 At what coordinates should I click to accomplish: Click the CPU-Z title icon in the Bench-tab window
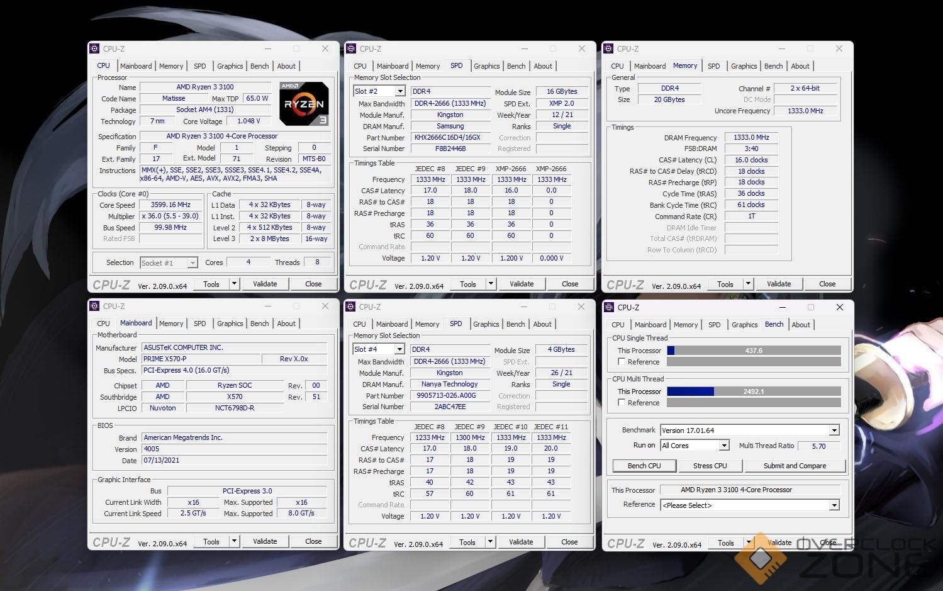point(609,307)
